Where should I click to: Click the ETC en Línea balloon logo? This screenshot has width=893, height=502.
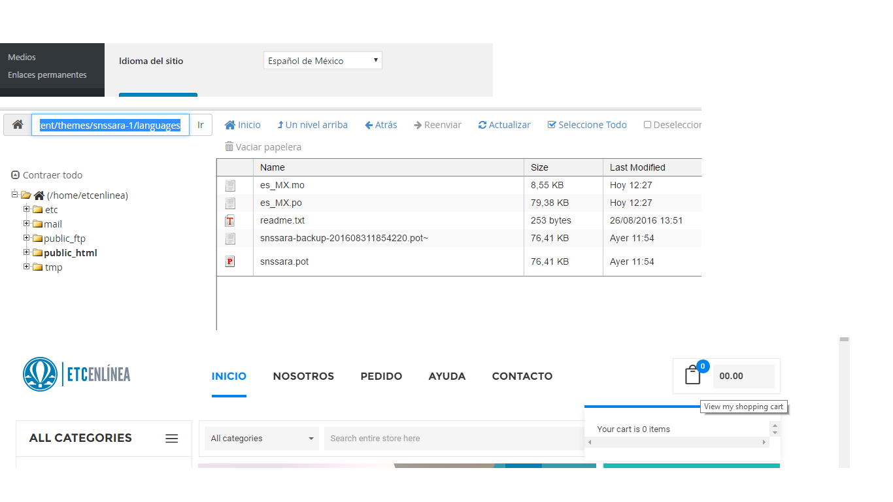pos(40,374)
